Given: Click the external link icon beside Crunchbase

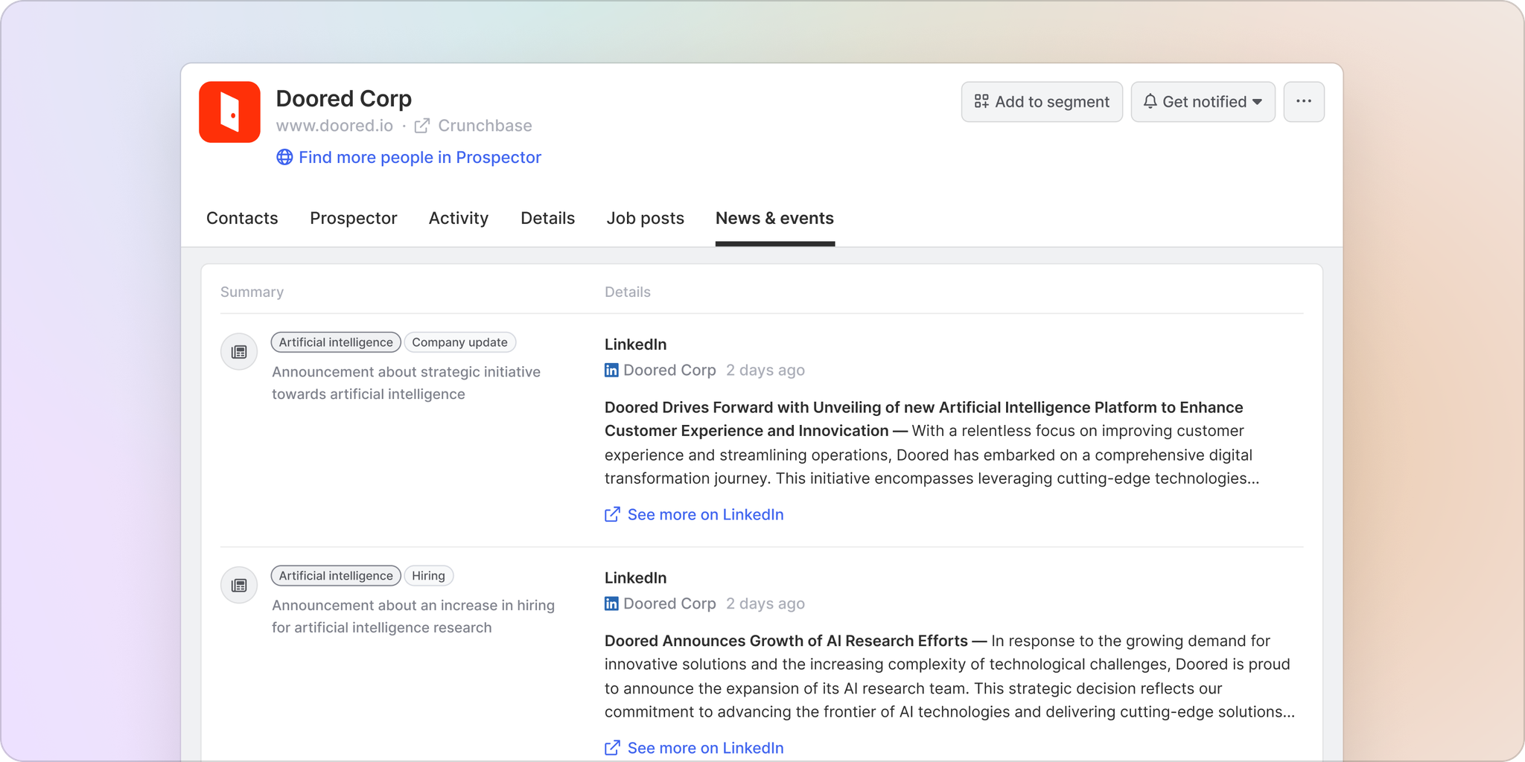Looking at the screenshot, I should (x=422, y=126).
